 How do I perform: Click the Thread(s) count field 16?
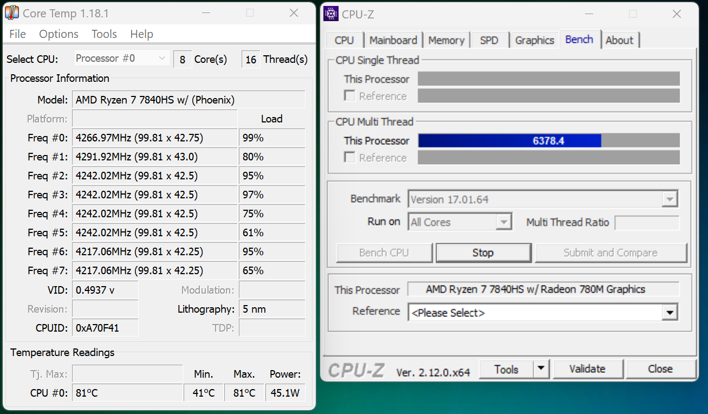(x=251, y=60)
